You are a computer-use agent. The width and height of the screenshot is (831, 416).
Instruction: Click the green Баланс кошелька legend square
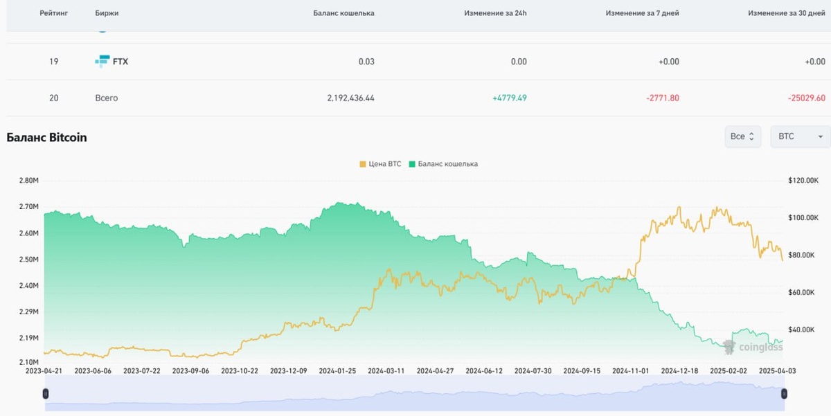(x=412, y=164)
